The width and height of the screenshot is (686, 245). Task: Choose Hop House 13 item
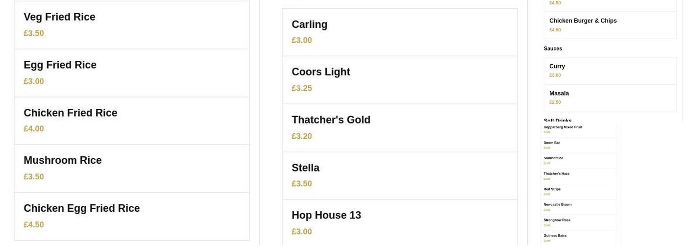(x=399, y=222)
